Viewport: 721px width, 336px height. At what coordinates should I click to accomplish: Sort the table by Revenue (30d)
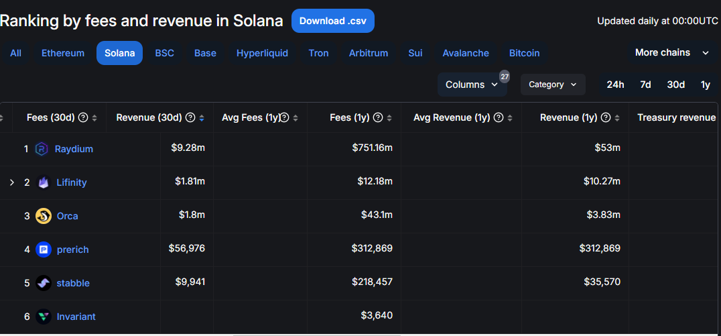[202, 118]
